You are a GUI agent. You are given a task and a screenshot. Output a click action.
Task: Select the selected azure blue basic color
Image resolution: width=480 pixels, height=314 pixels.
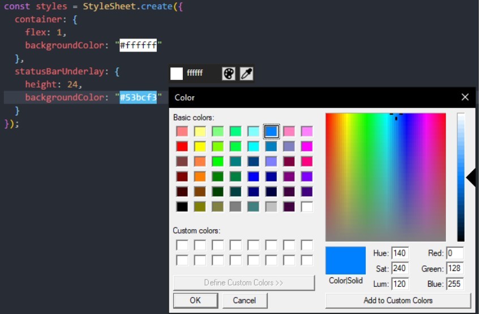(x=271, y=131)
